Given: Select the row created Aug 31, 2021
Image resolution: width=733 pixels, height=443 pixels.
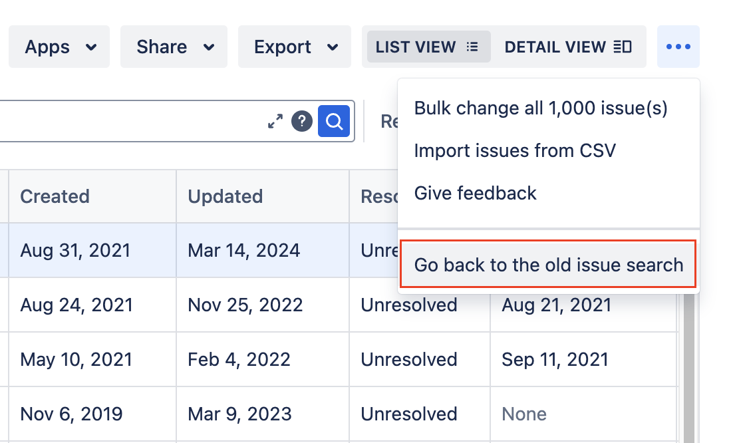Looking at the screenshot, I should (x=75, y=250).
